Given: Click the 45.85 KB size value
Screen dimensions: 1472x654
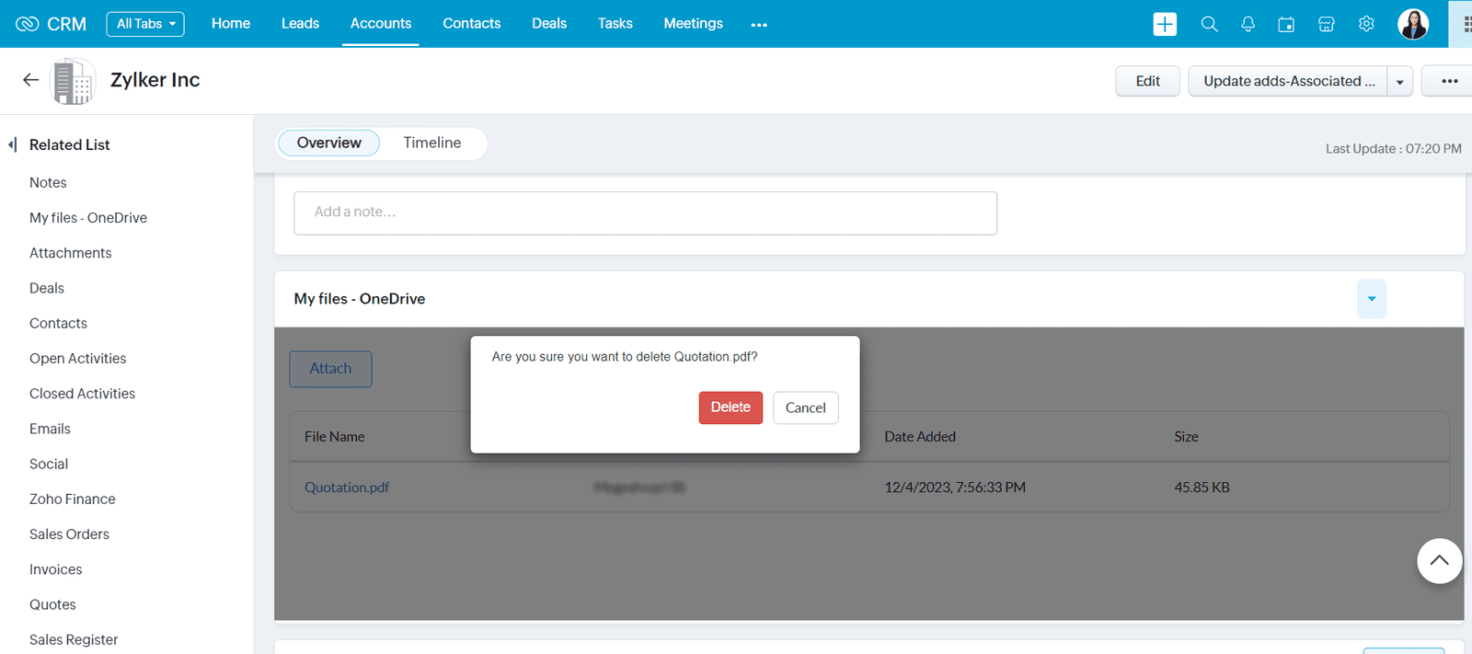Looking at the screenshot, I should coord(1202,488).
